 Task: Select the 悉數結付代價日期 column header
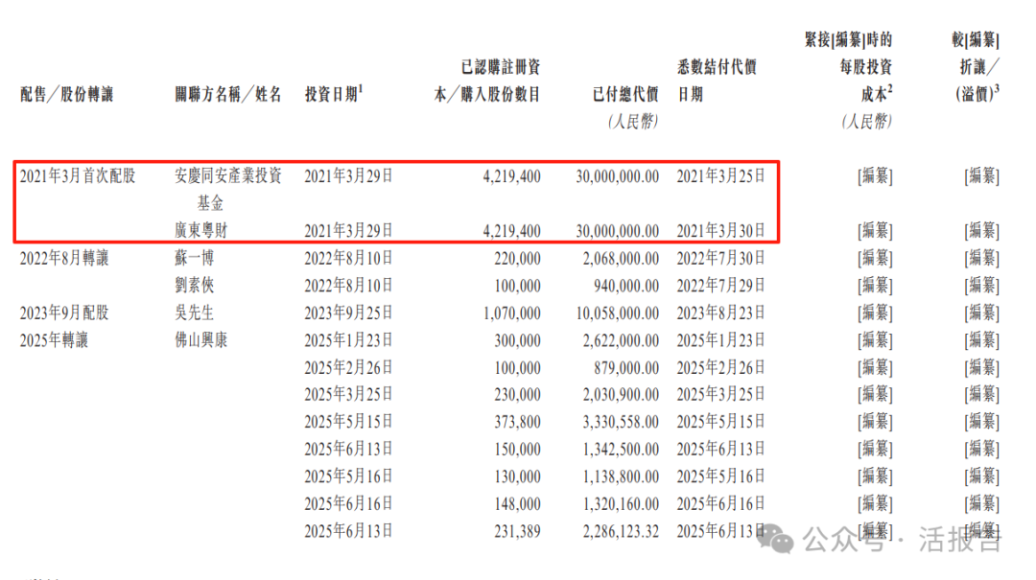[717, 81]
